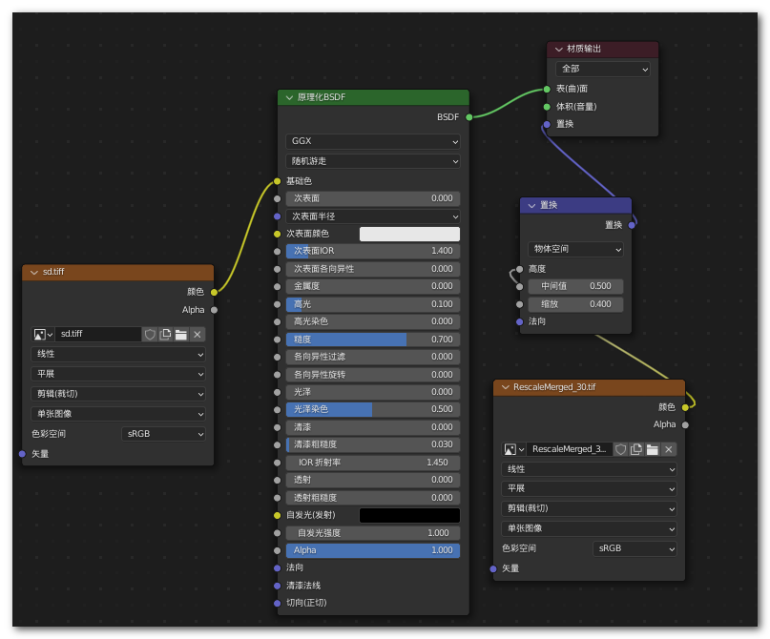Open sRGB color space dropdown in sd.tiff node

(163, 434)
